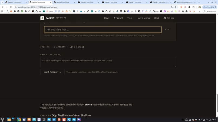
Task: Open the Assistant navigation link
Action: pyautogui.click(x=118, y=18)
